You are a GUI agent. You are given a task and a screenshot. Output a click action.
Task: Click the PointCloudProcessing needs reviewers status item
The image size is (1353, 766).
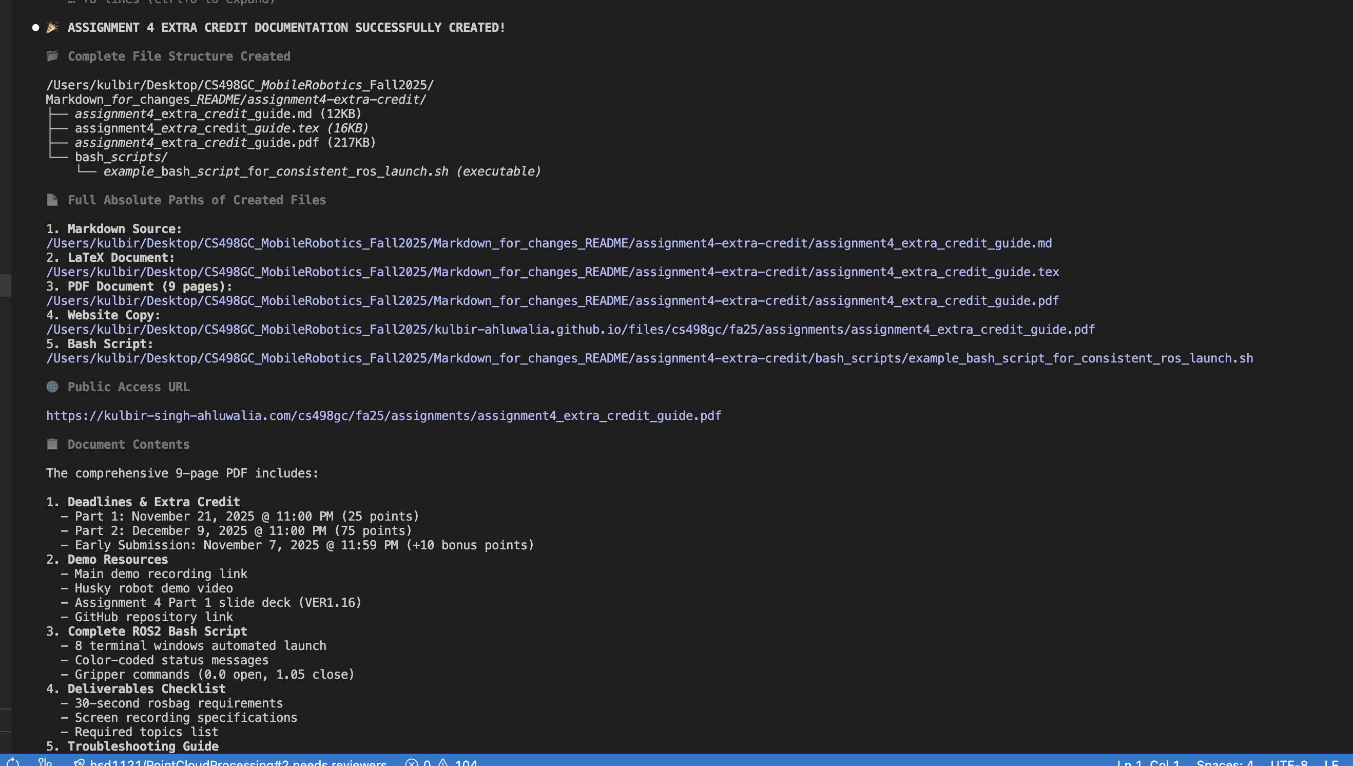230,762
